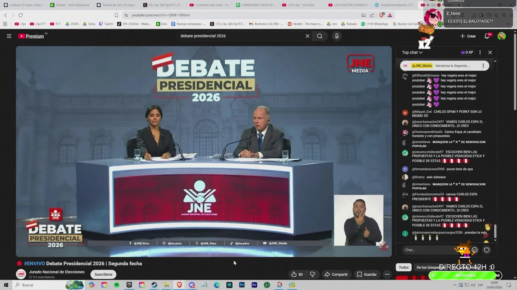Save video with Guardar button
Image resolution: width=517 pixels, height=290 pixels.
pyautogui.click(x=367, y=274)
